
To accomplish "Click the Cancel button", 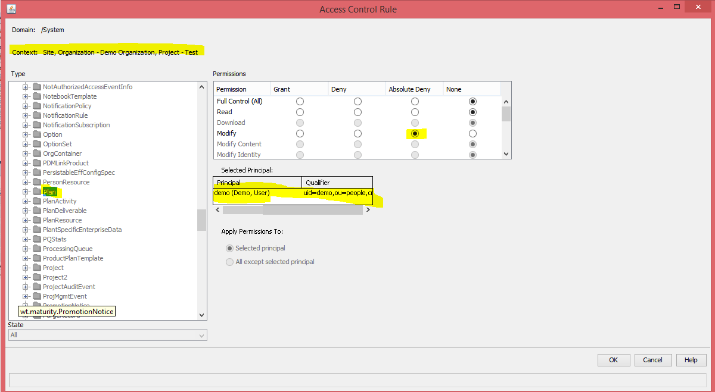I will 652,360.
